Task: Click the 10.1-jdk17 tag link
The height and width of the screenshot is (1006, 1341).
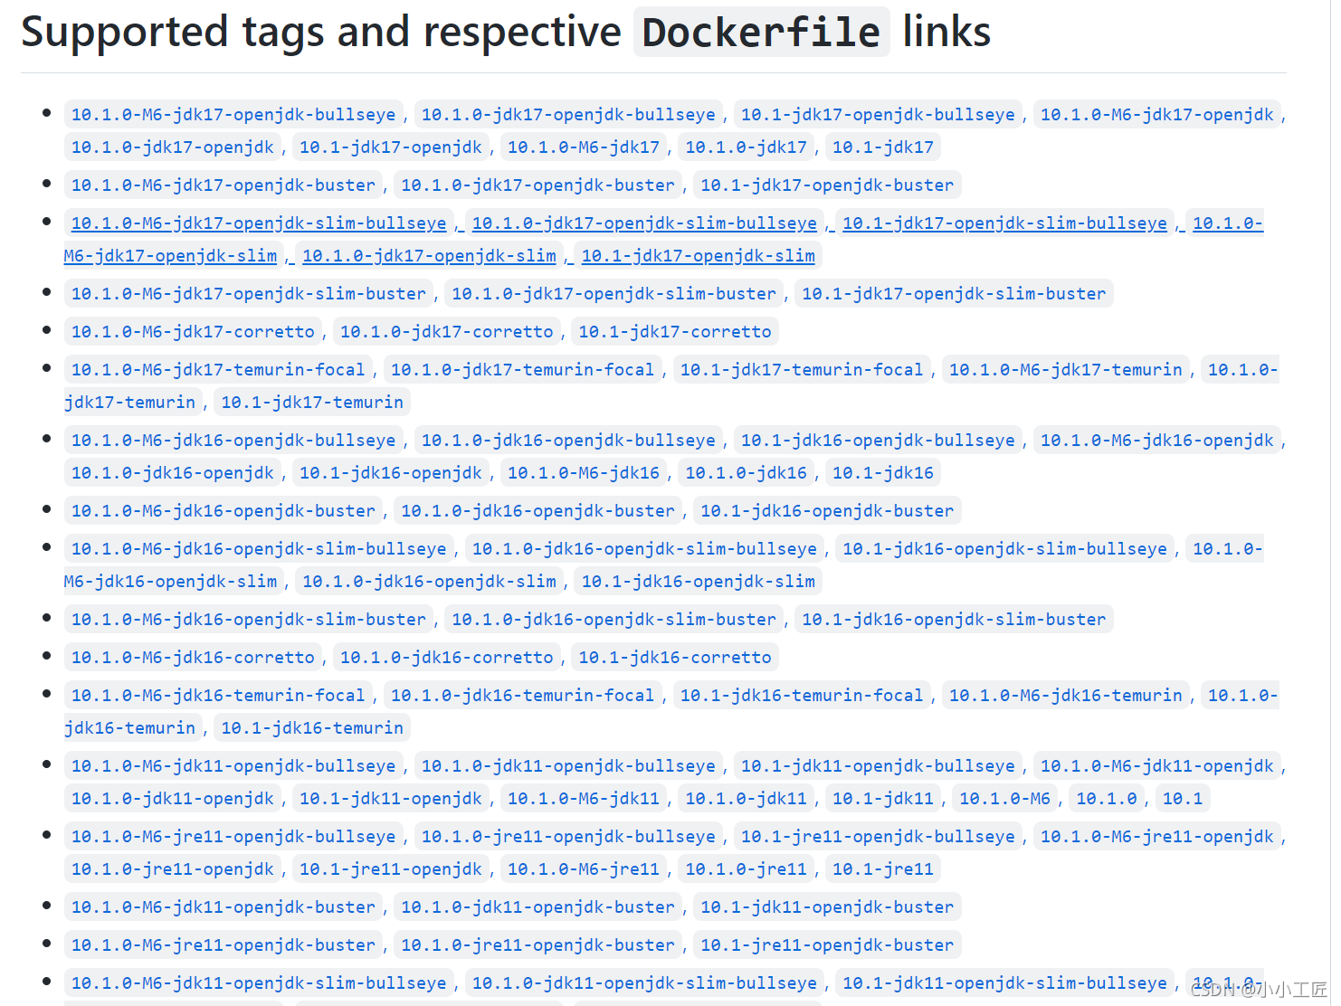Action: click(882, 147)
